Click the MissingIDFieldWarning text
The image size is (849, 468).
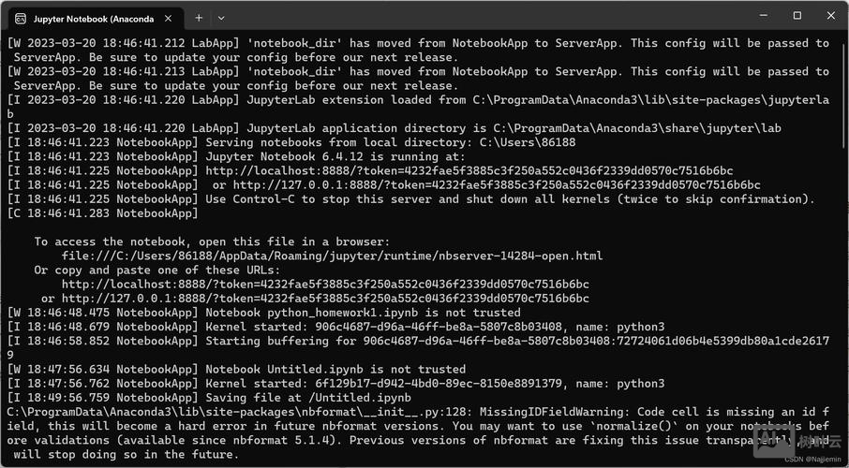[556, 411]
